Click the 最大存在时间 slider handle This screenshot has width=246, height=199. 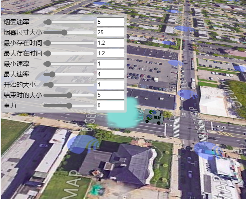pyautogui.click(x=47, y=53)
